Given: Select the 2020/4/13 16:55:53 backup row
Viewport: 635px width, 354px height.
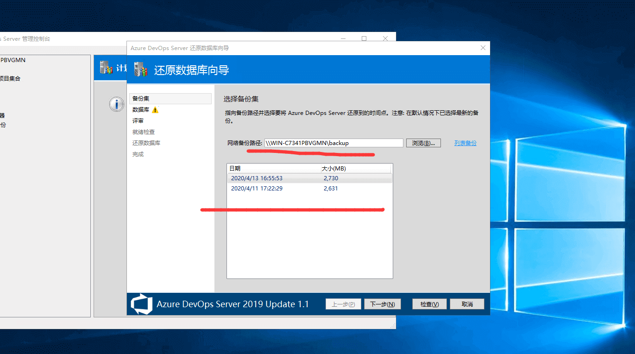Looking at the screenshot, I should pyautogui.click(x=257, y=178).
